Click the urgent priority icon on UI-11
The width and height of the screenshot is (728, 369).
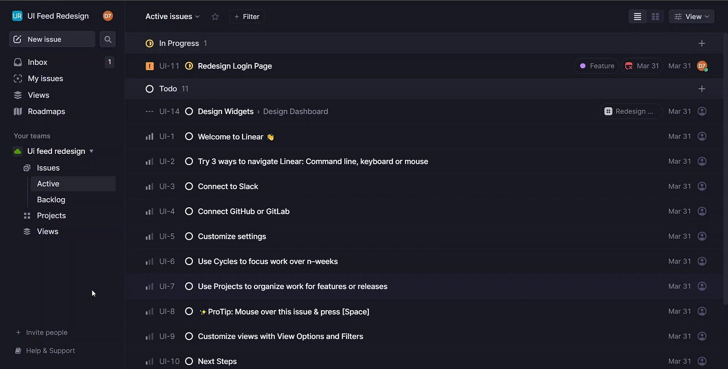point(149,66)
